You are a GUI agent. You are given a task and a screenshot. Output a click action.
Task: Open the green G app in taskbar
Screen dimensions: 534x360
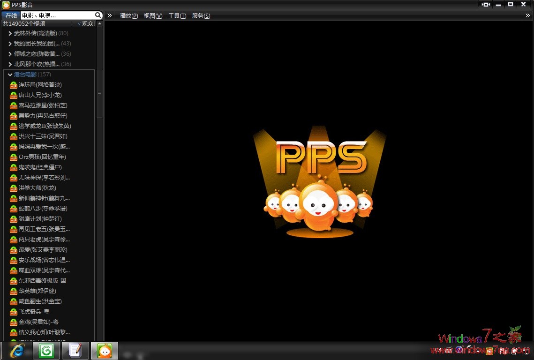point(46,351)
